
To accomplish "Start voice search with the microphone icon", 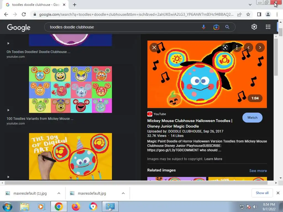I will click(x=204, y=27).
